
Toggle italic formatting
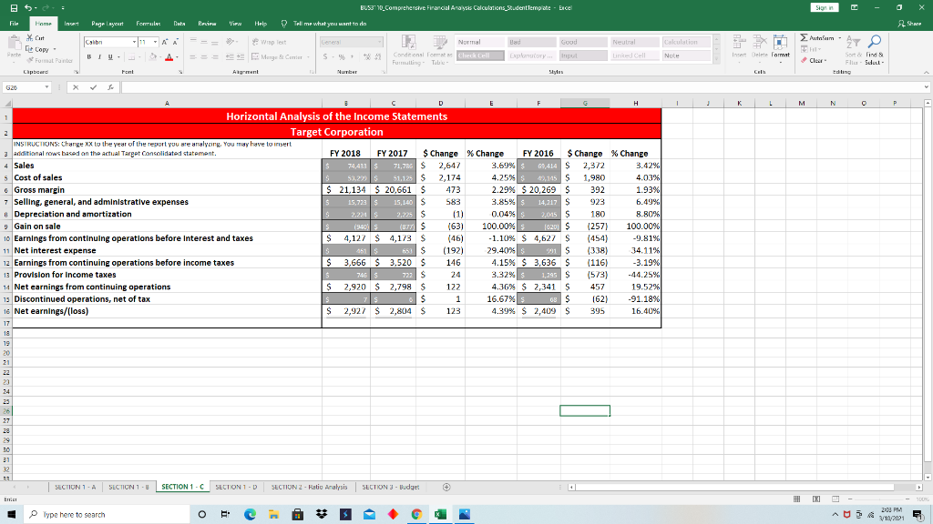[x=101, y=55]
